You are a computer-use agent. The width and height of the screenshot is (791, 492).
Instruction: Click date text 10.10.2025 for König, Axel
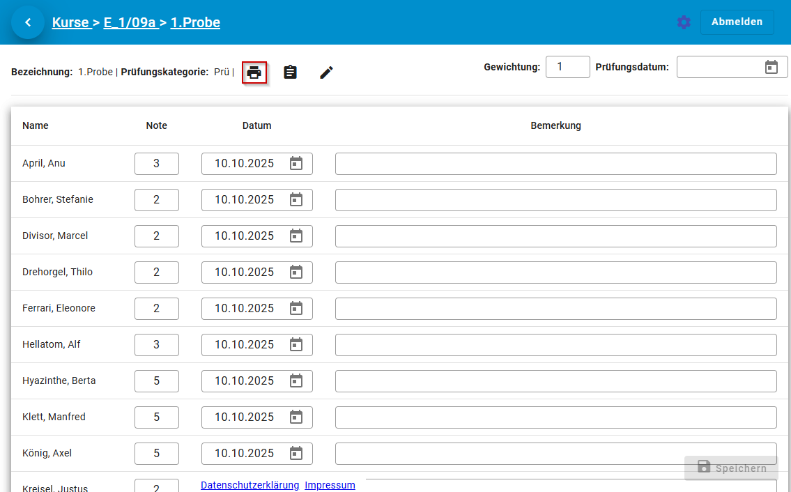(244, 454)
